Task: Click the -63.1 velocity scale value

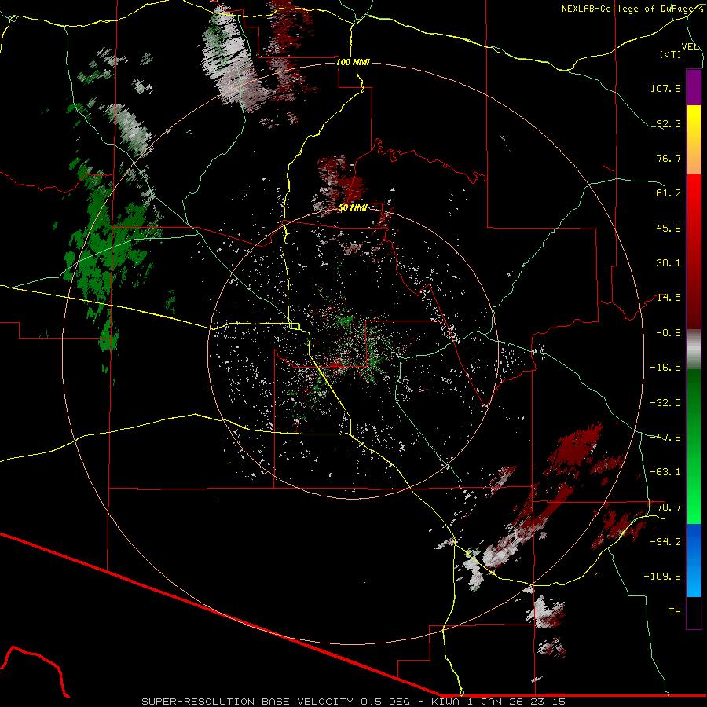Action: tap(665, 472)
